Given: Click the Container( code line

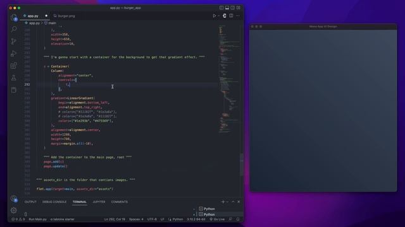Looking at the screenshot, I should coord(56,66).
